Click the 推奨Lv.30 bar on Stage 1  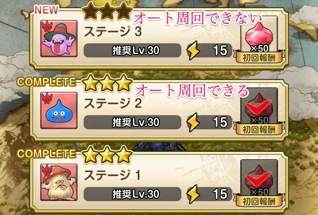click(x=132, y=194)
